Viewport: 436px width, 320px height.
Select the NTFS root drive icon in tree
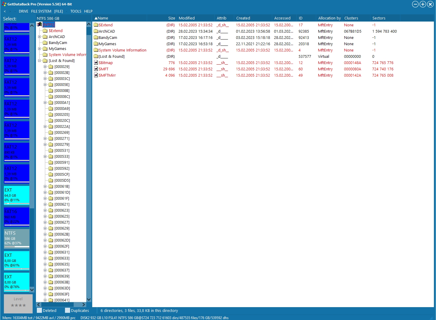click(39, 25)
